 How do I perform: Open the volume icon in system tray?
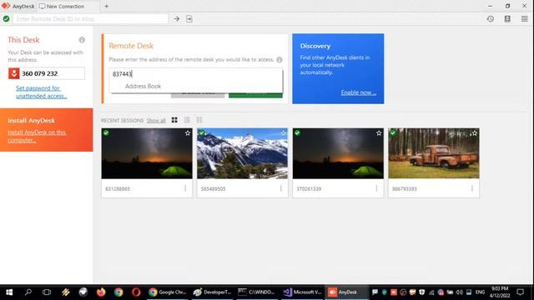[x=459, y=292]
